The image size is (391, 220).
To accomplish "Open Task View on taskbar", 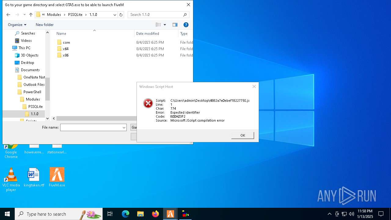I will [x=110, y=214].
